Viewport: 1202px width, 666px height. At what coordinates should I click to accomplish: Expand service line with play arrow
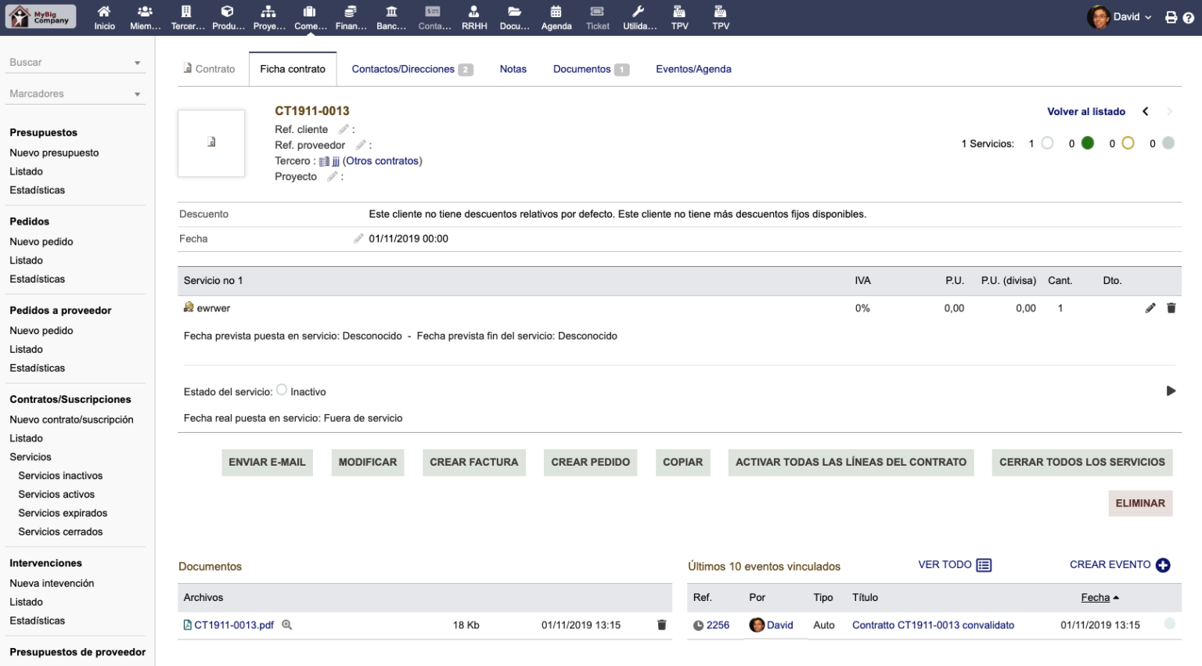coord(1171,391)
